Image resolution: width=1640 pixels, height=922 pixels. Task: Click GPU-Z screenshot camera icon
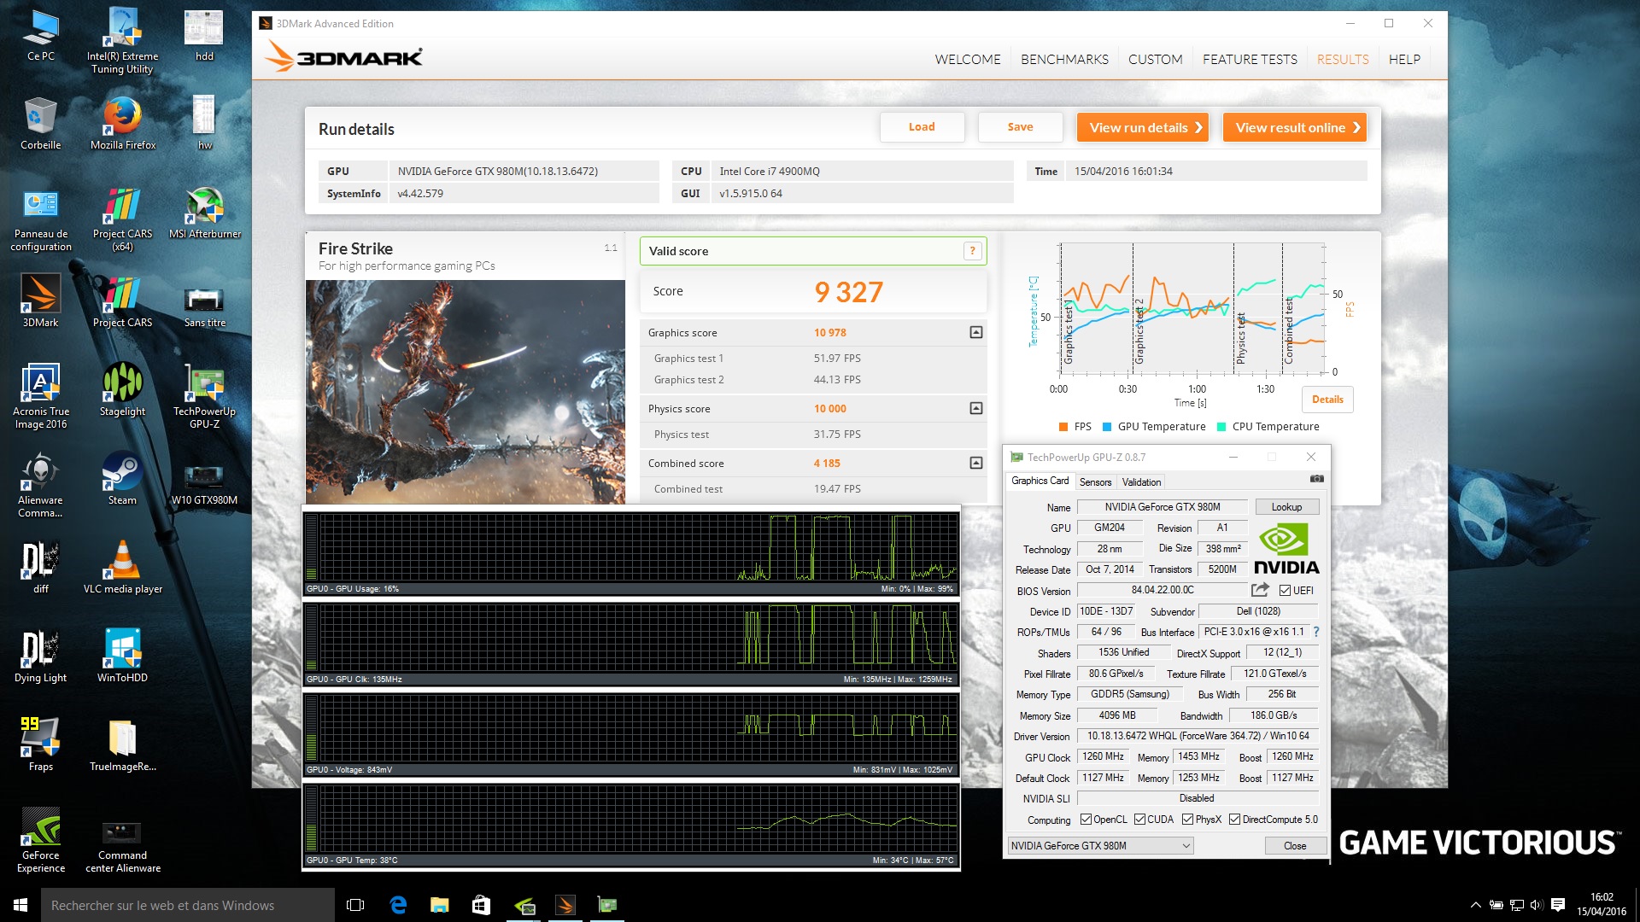point(1316,480)
